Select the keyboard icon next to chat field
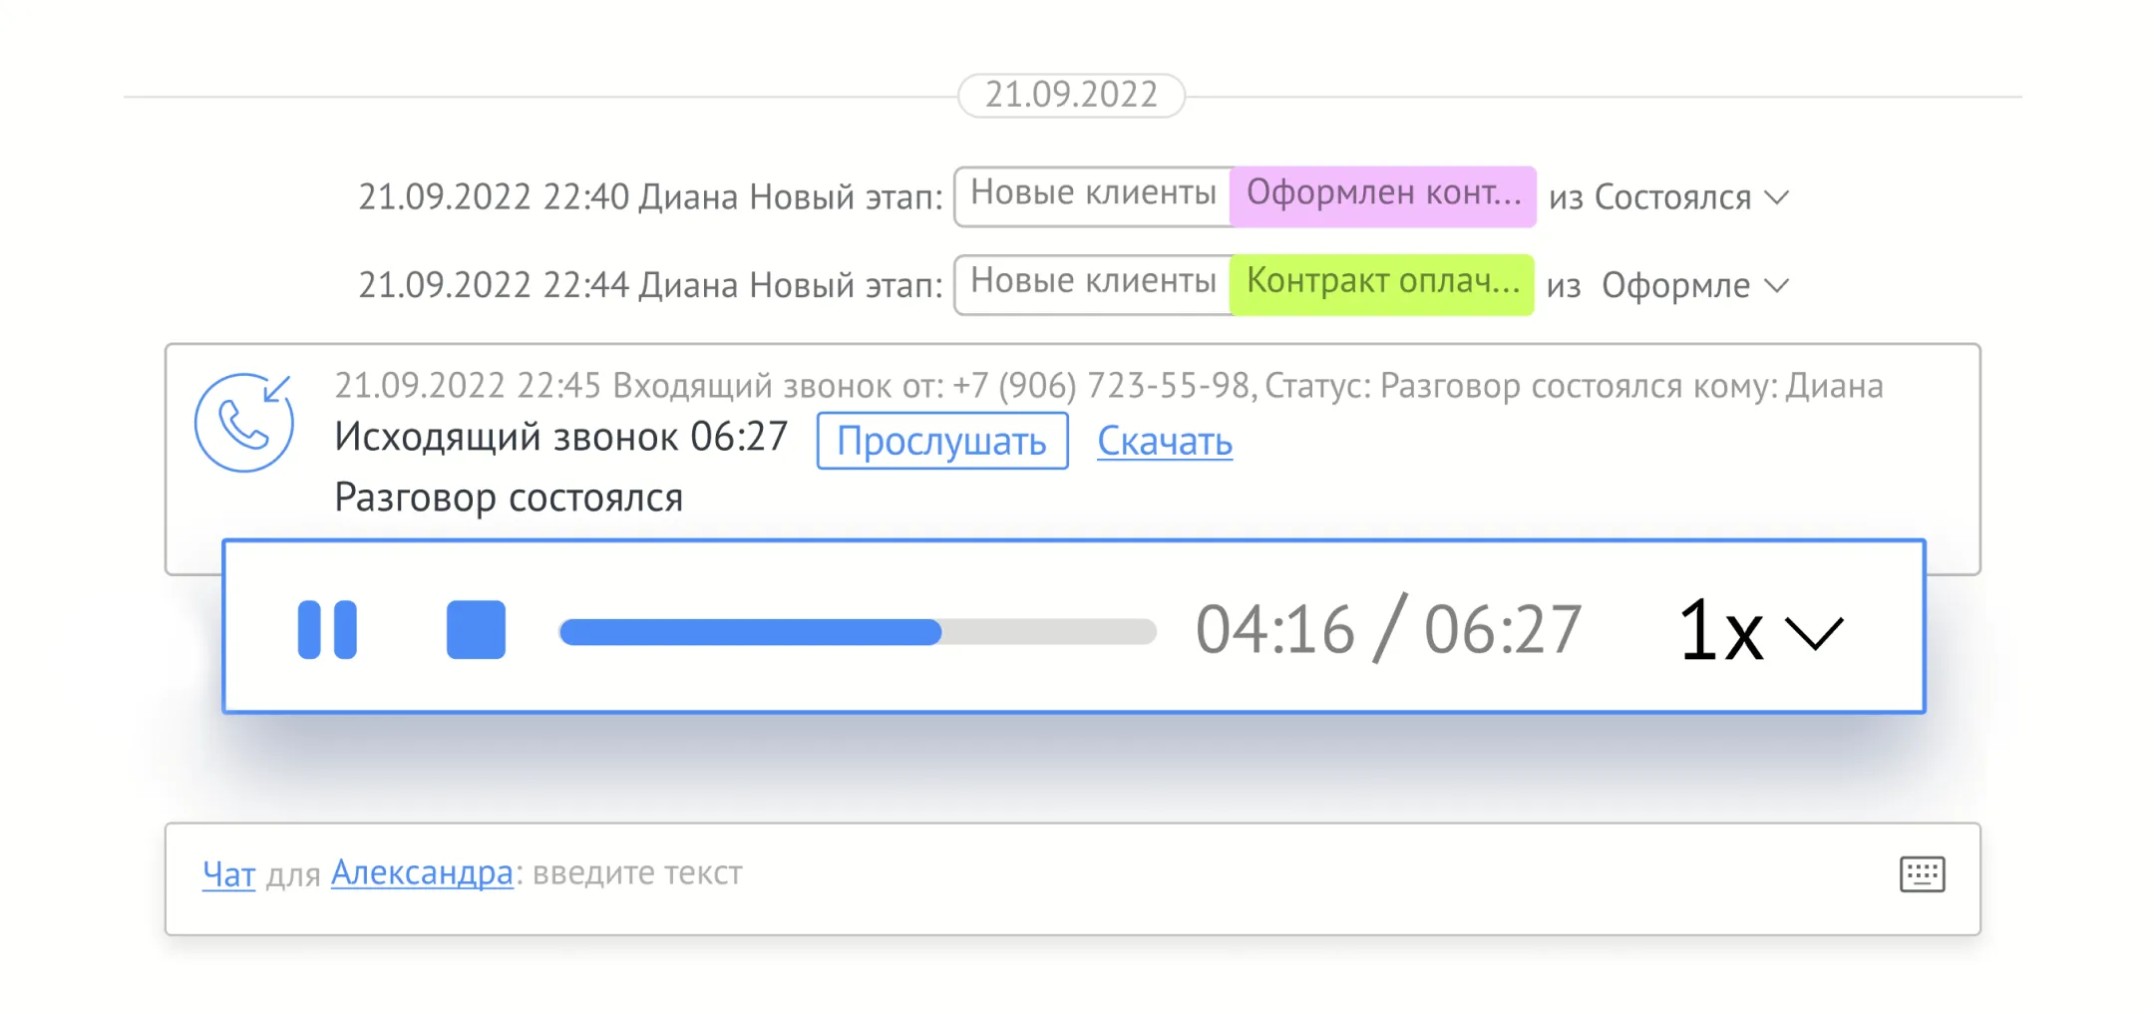 [1924, 874]
